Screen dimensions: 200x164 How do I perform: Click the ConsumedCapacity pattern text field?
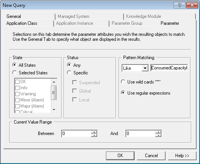[169, 68]
